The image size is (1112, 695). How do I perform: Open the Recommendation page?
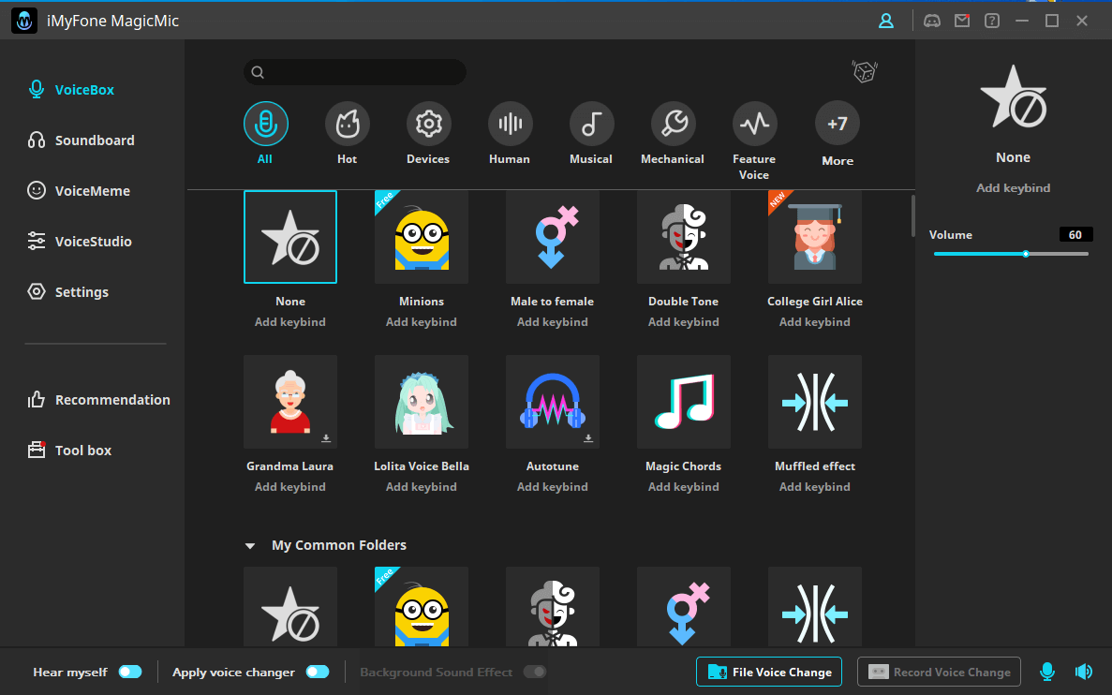point(98,399)
